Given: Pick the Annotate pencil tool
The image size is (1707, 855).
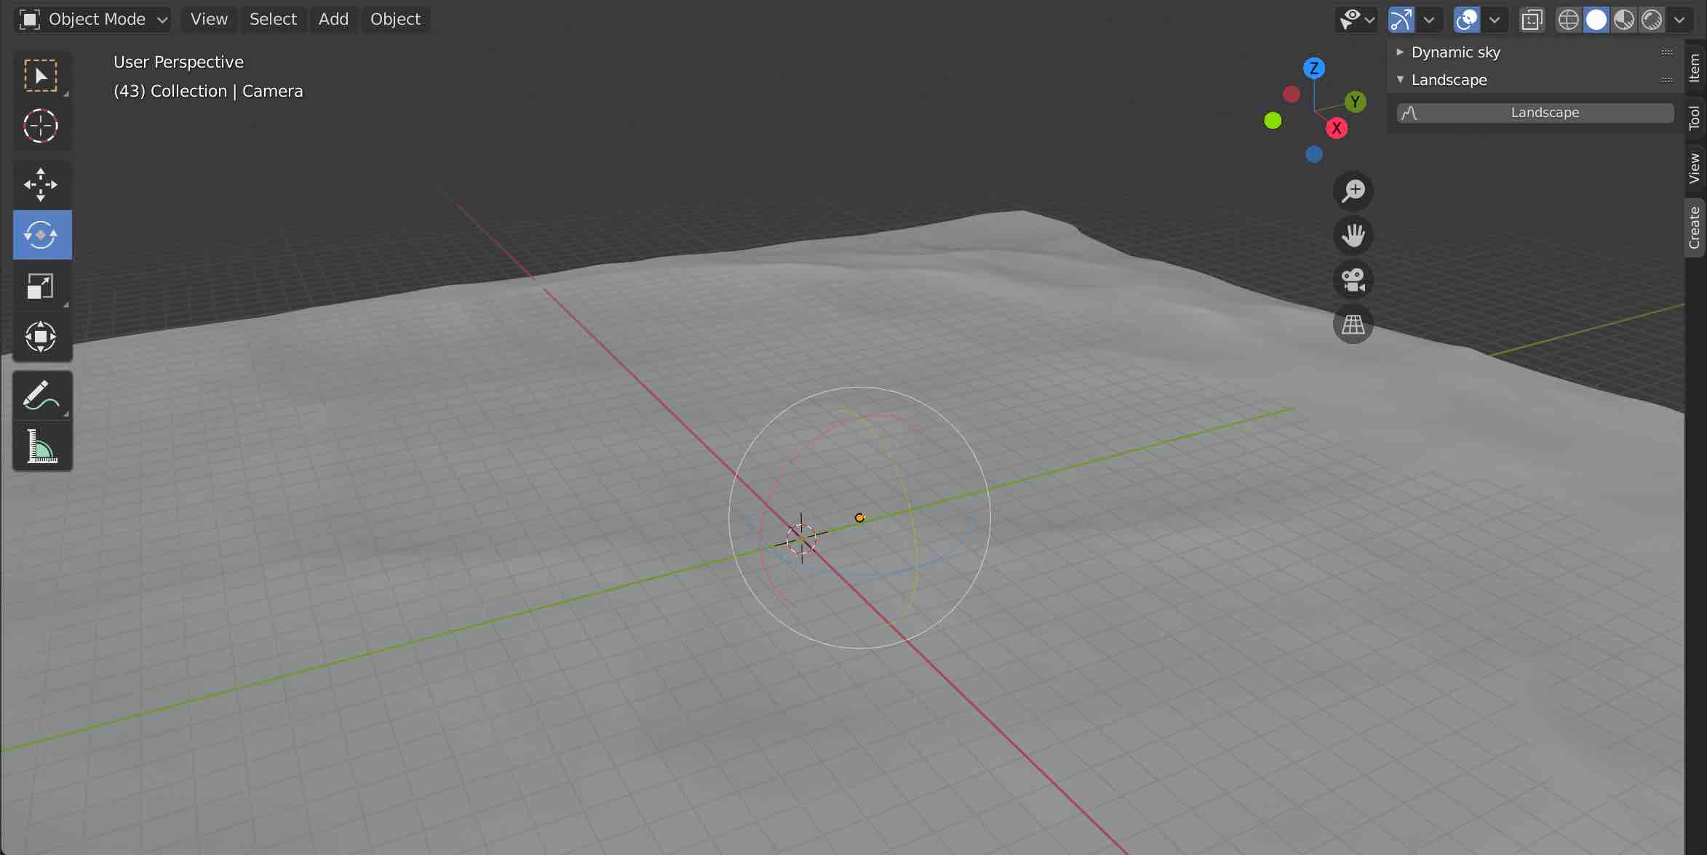Looking at the screenshot, I should (x=41, y=395).
